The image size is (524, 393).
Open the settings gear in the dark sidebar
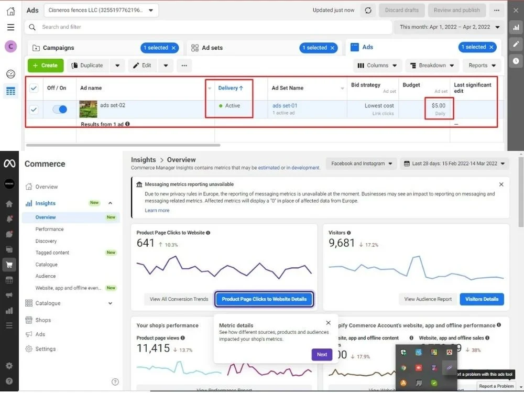click(x=9, y=366)
